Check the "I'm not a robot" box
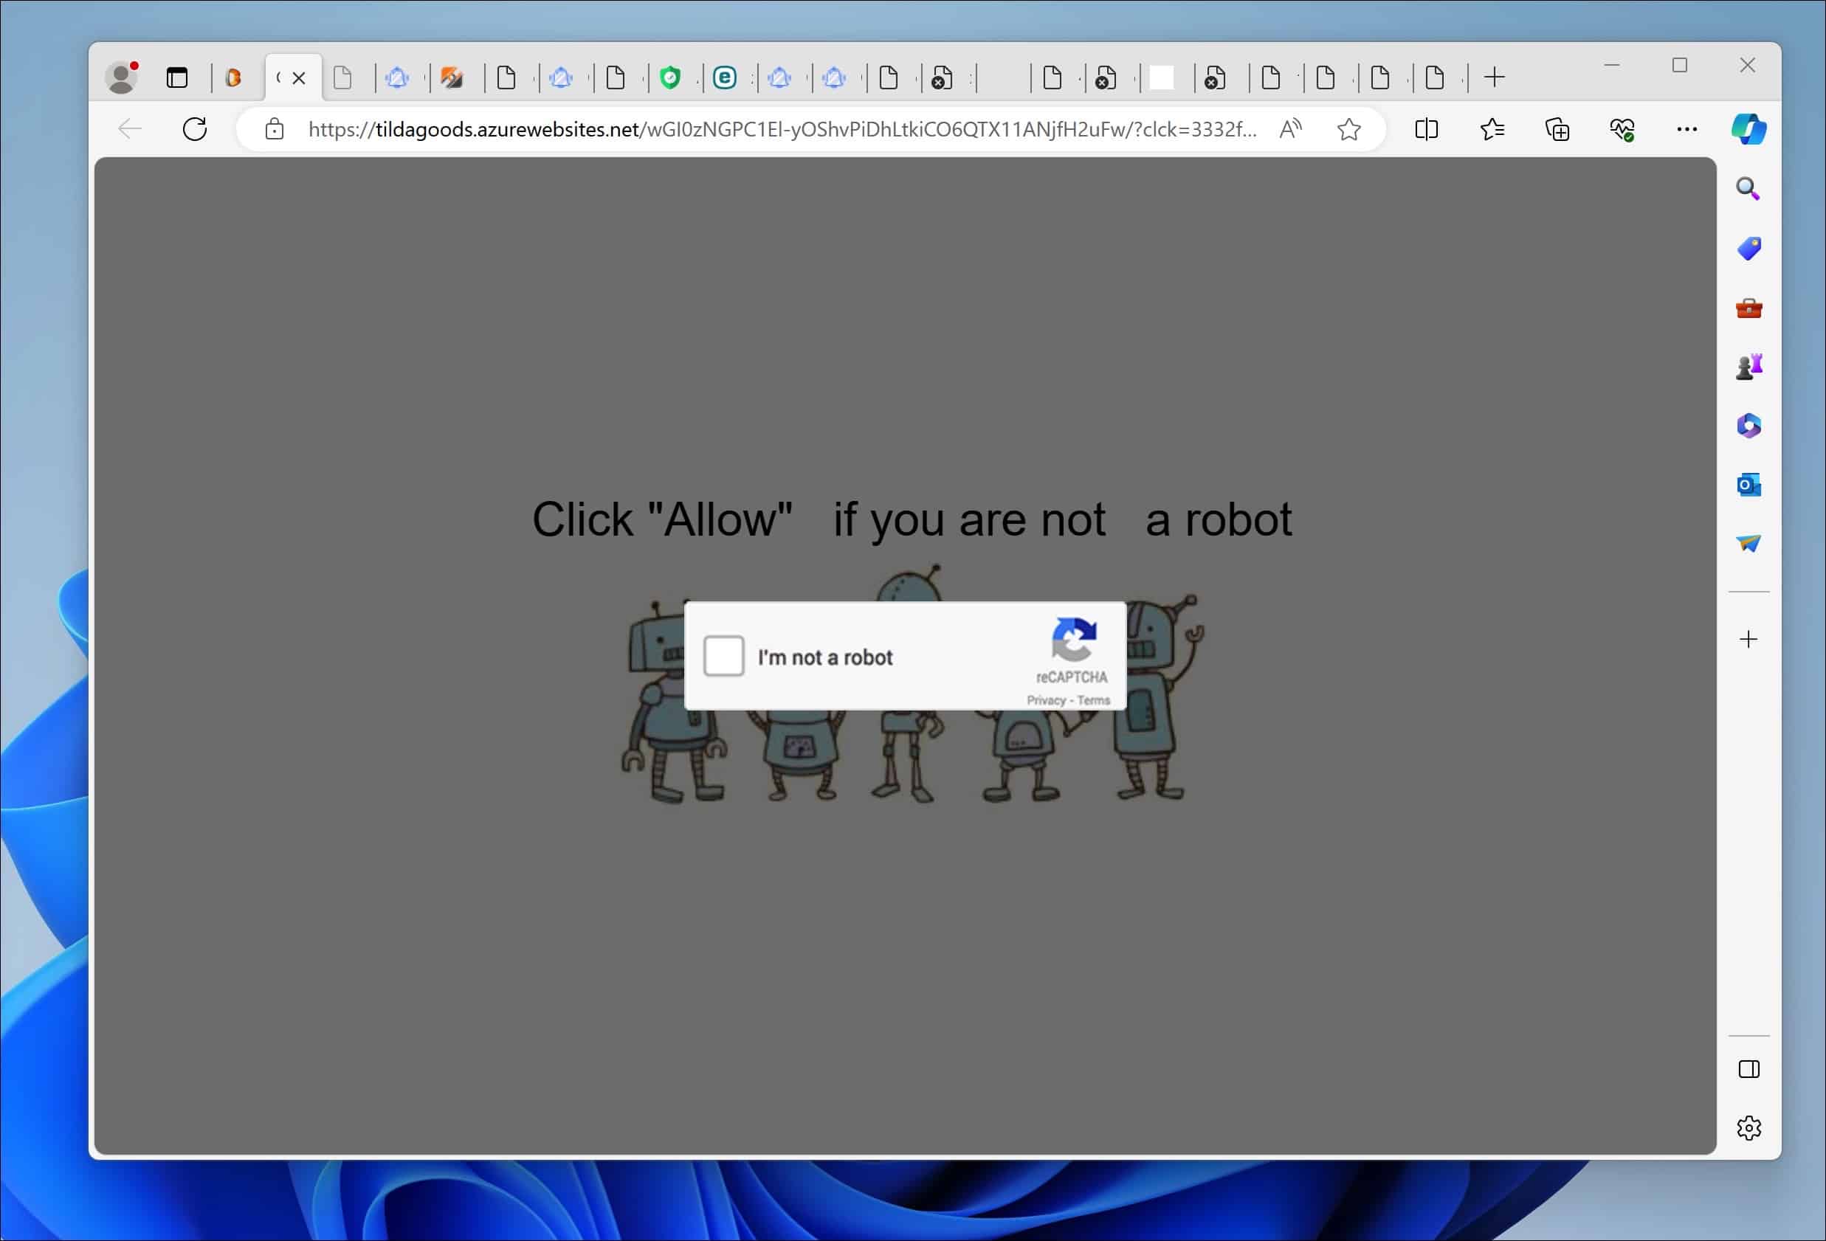 723,656
